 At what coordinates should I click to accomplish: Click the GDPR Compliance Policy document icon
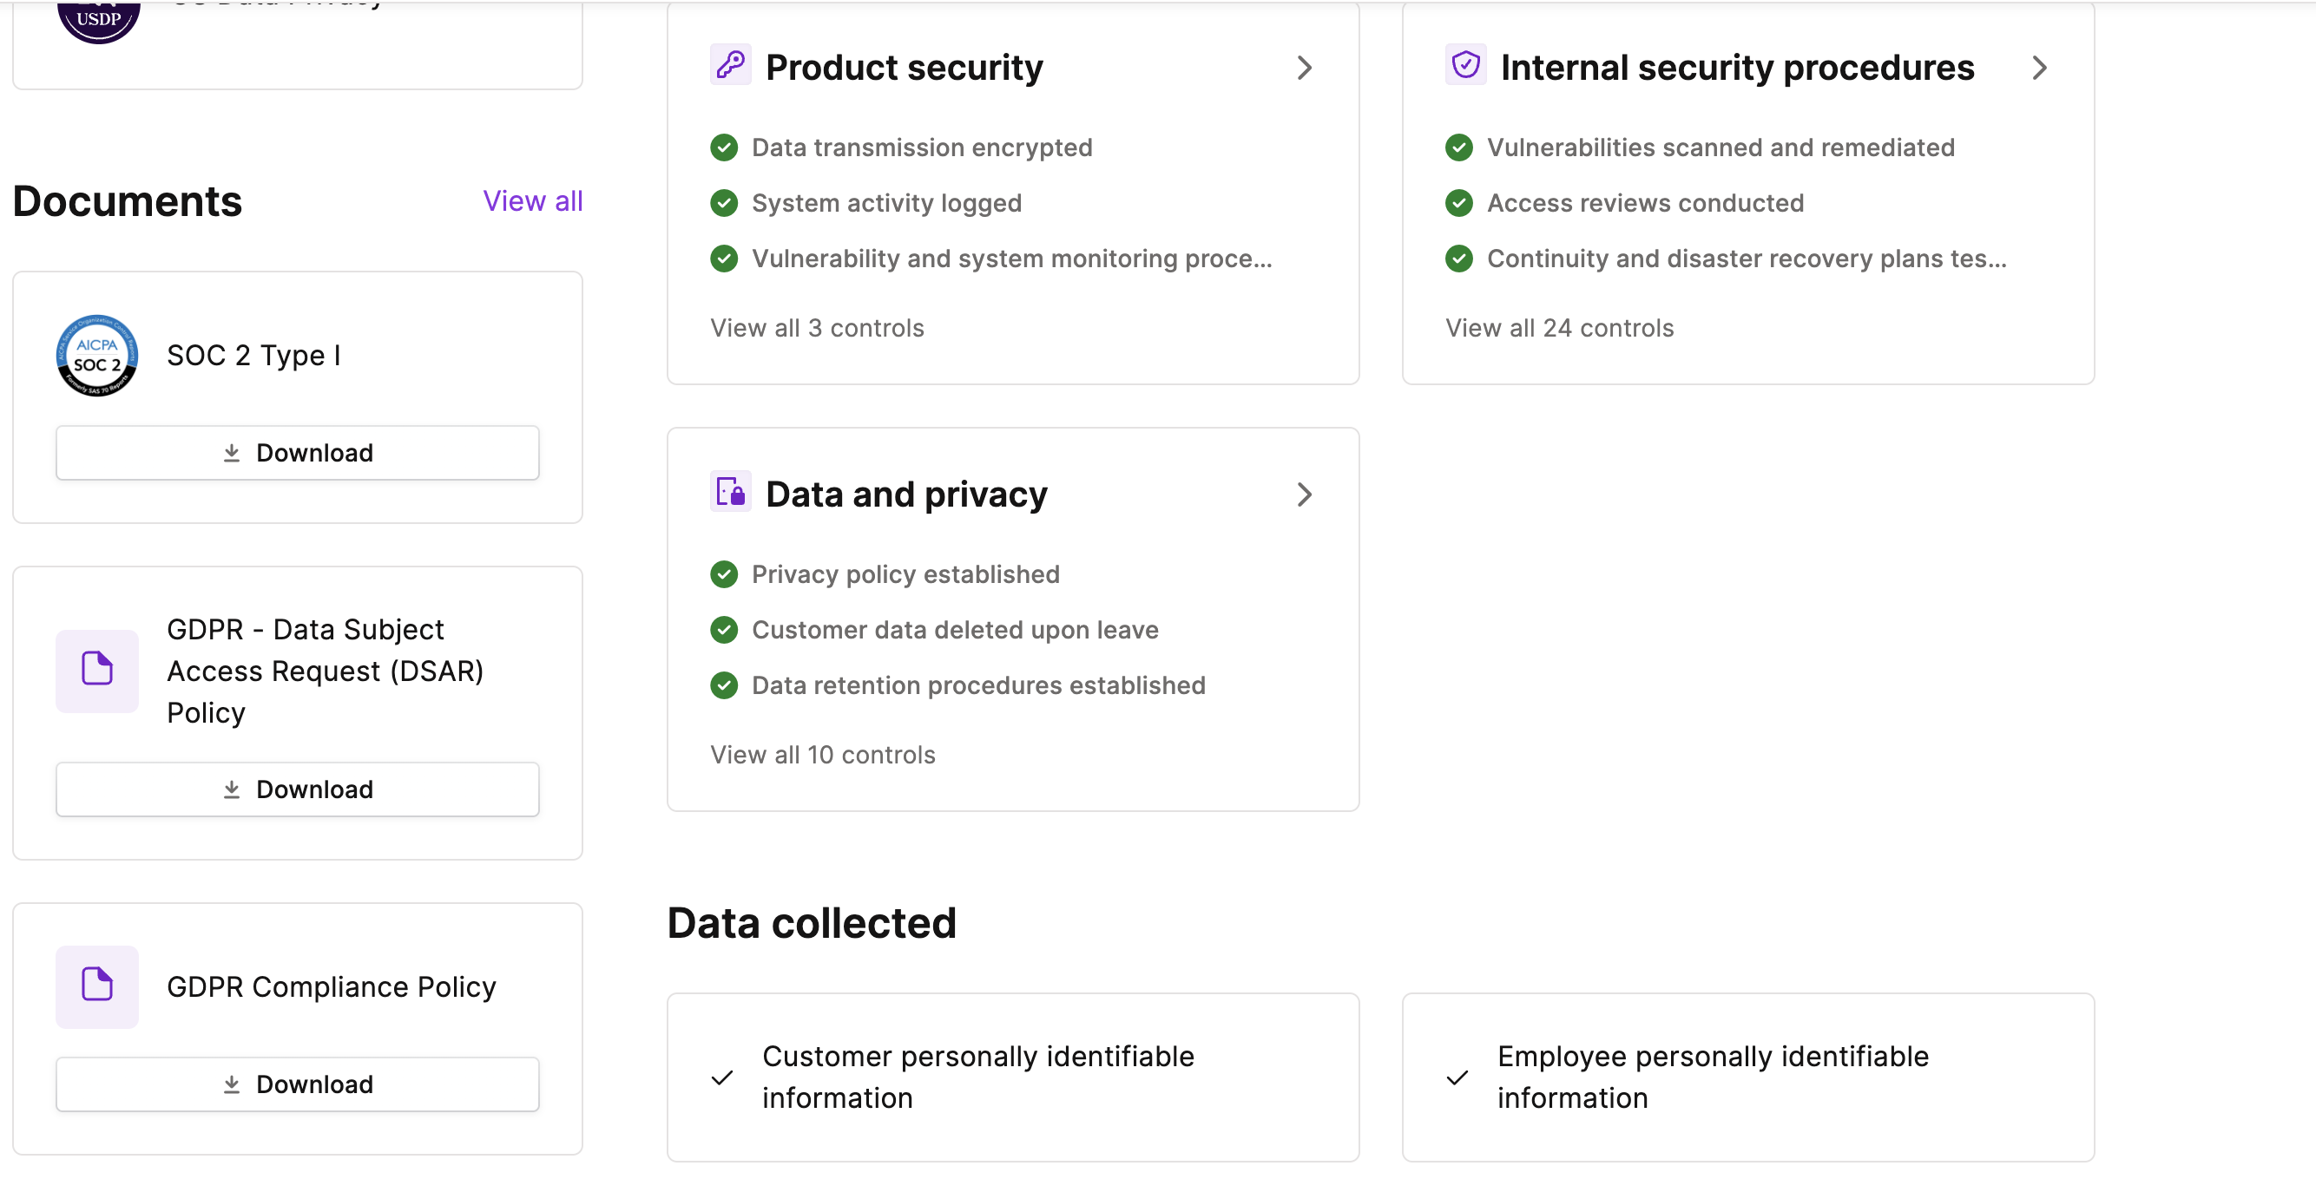tap(97, 986)
